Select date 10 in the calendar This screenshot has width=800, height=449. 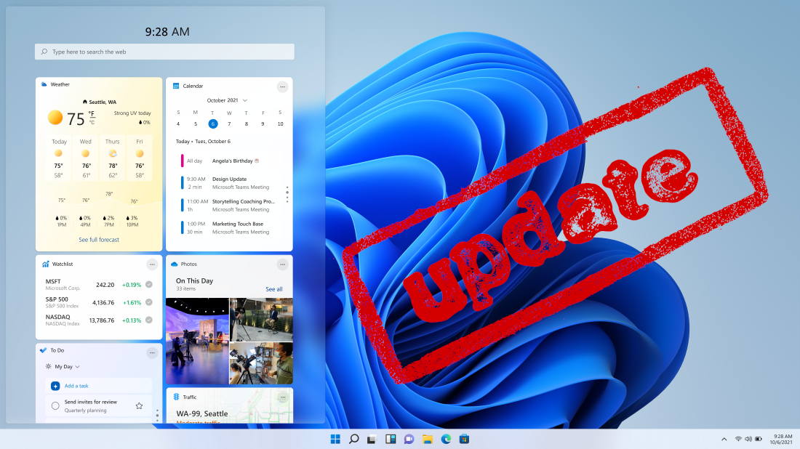tap(280, 124)
